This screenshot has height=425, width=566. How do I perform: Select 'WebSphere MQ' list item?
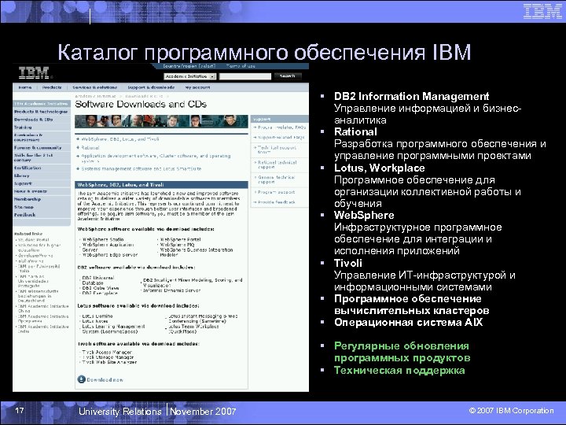pyautogui.click(x=177, y=245)
